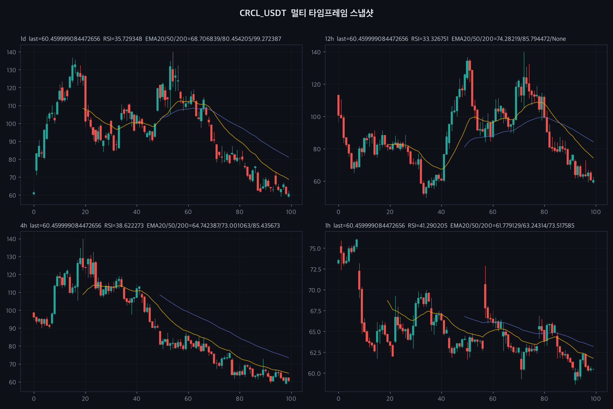Click x-axis tick 40 under the 4h chart

[x=137, y=398]
